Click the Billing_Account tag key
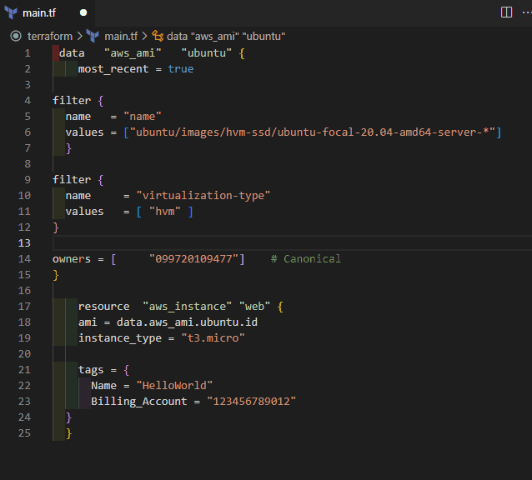The image size is (532, 480). point(138,402)
